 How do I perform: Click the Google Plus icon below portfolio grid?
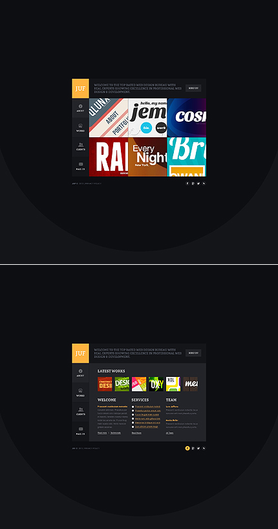click(x=193, y=183)
